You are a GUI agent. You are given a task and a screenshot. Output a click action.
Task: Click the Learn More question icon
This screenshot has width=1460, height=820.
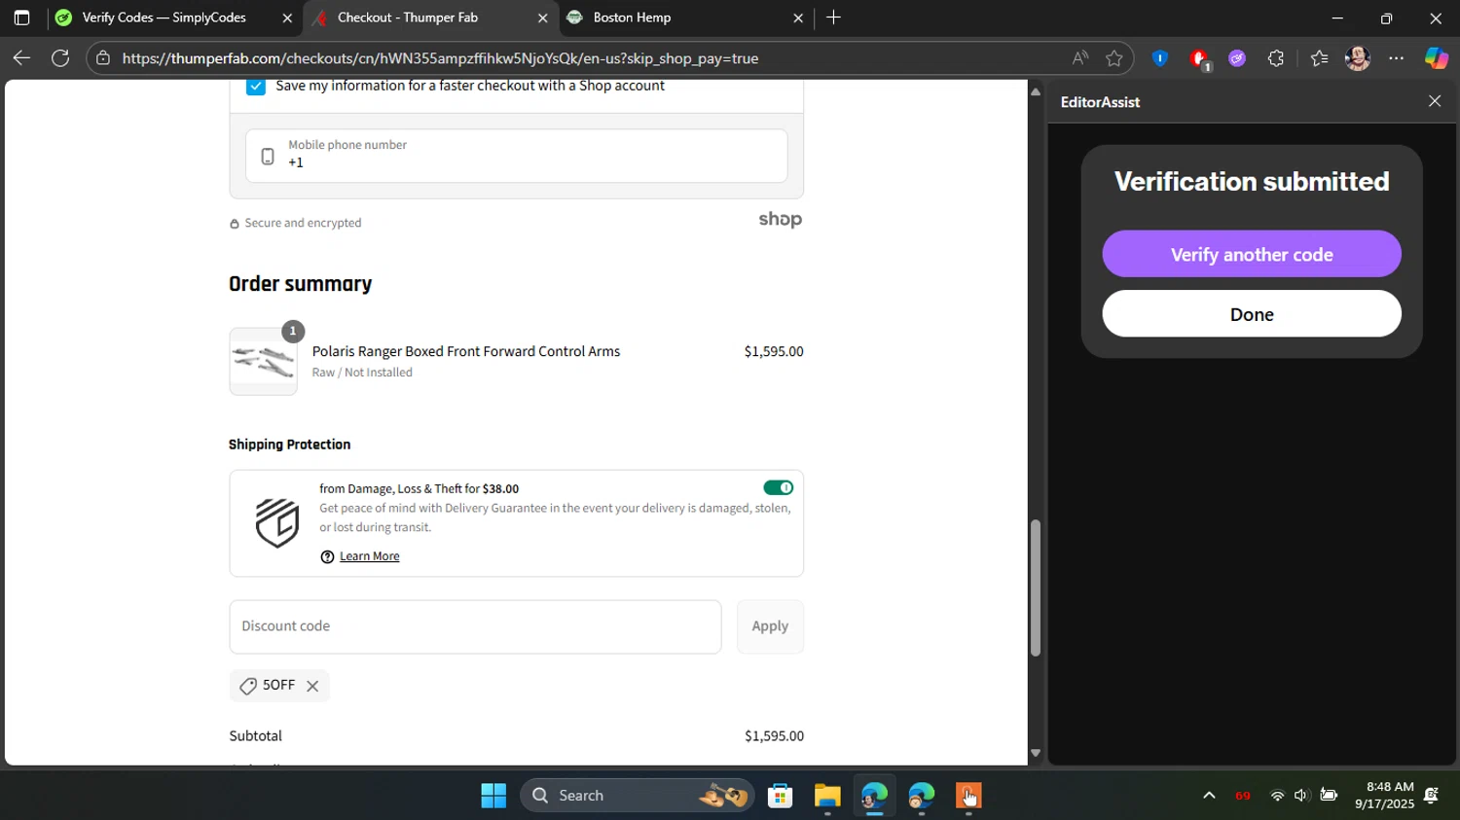[327, 556]
